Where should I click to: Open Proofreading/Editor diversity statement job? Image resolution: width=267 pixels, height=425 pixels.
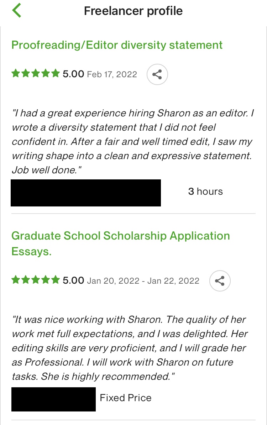click(x=117, y=45)
